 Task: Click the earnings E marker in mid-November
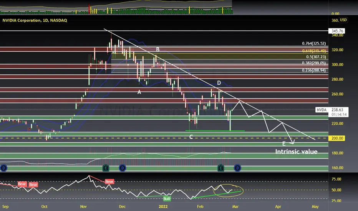point(106,168)
